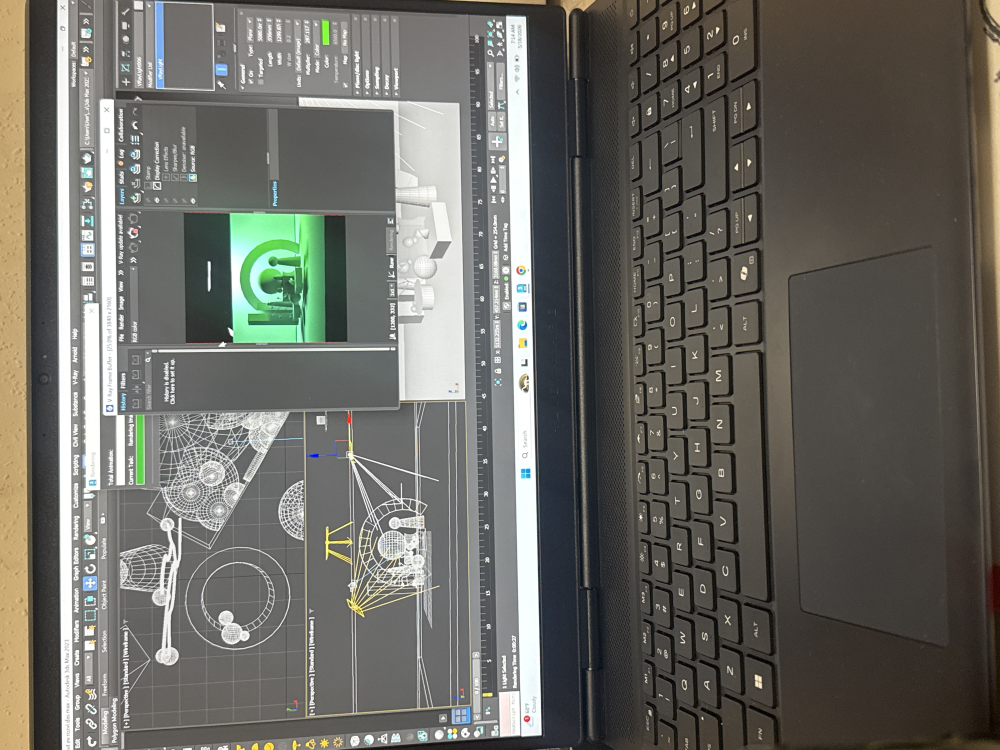Open the Customize menu
This screenshot has width=1000, height=750.
76,495
